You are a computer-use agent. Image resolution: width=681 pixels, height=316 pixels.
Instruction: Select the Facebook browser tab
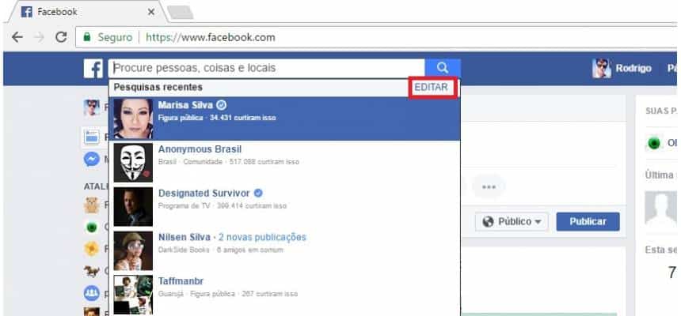pyautogui.click(x=87, y=12)
